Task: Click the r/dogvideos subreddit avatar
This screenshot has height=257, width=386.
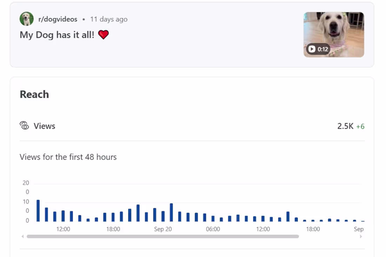Action: point(27,19)
